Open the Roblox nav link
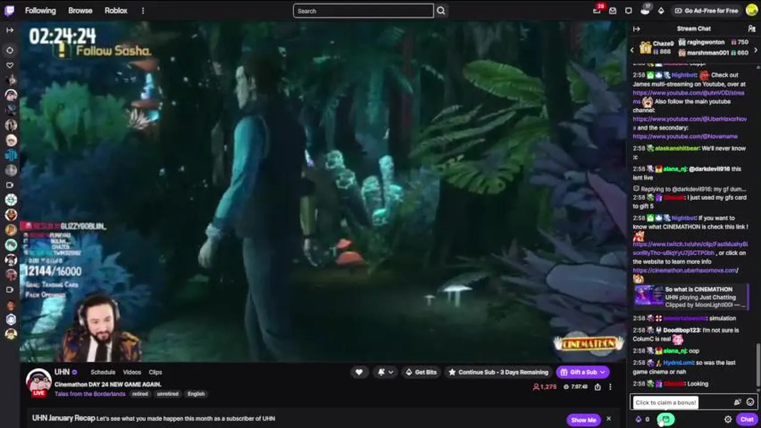Screen dimensions: 761x428 [x=116, y=11]
